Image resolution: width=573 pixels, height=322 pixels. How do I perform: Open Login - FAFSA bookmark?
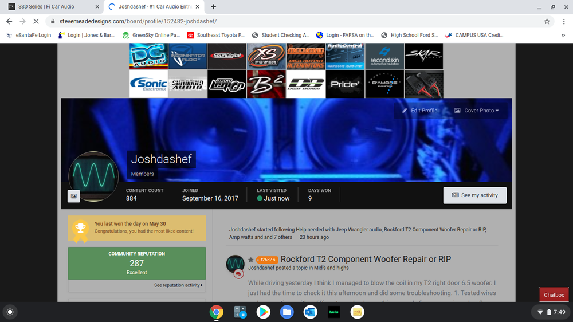click(346, 35)
